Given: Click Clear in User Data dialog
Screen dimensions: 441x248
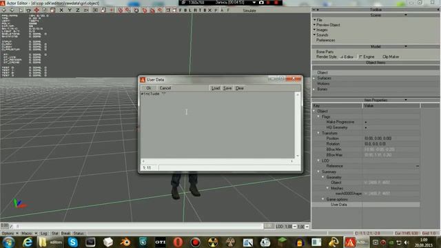Looking at the screenshot, I should point(240,88).
